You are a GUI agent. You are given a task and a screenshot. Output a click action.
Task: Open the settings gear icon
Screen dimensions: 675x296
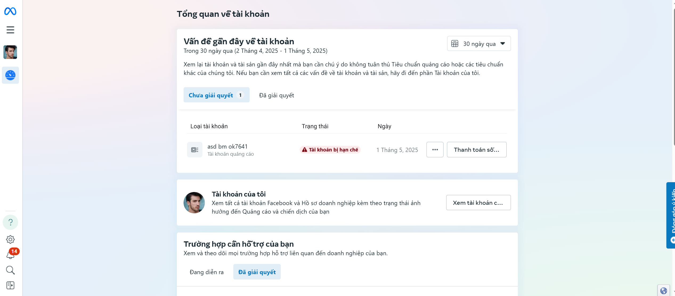10,239
